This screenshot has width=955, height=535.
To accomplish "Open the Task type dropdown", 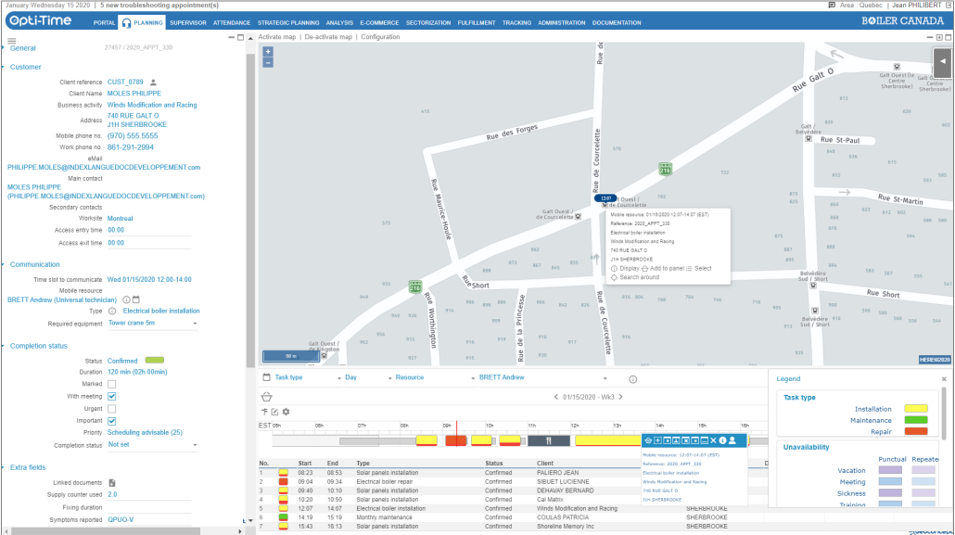I will [308, 377].
